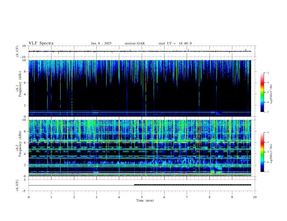287x221 pixels.
Task: Click the "6" tick on ch.1 frequency axis
Action: pyautogui.click(x=25, y=83)
